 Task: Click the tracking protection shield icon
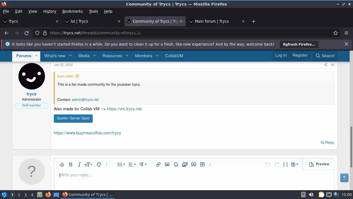click(37, 33)
